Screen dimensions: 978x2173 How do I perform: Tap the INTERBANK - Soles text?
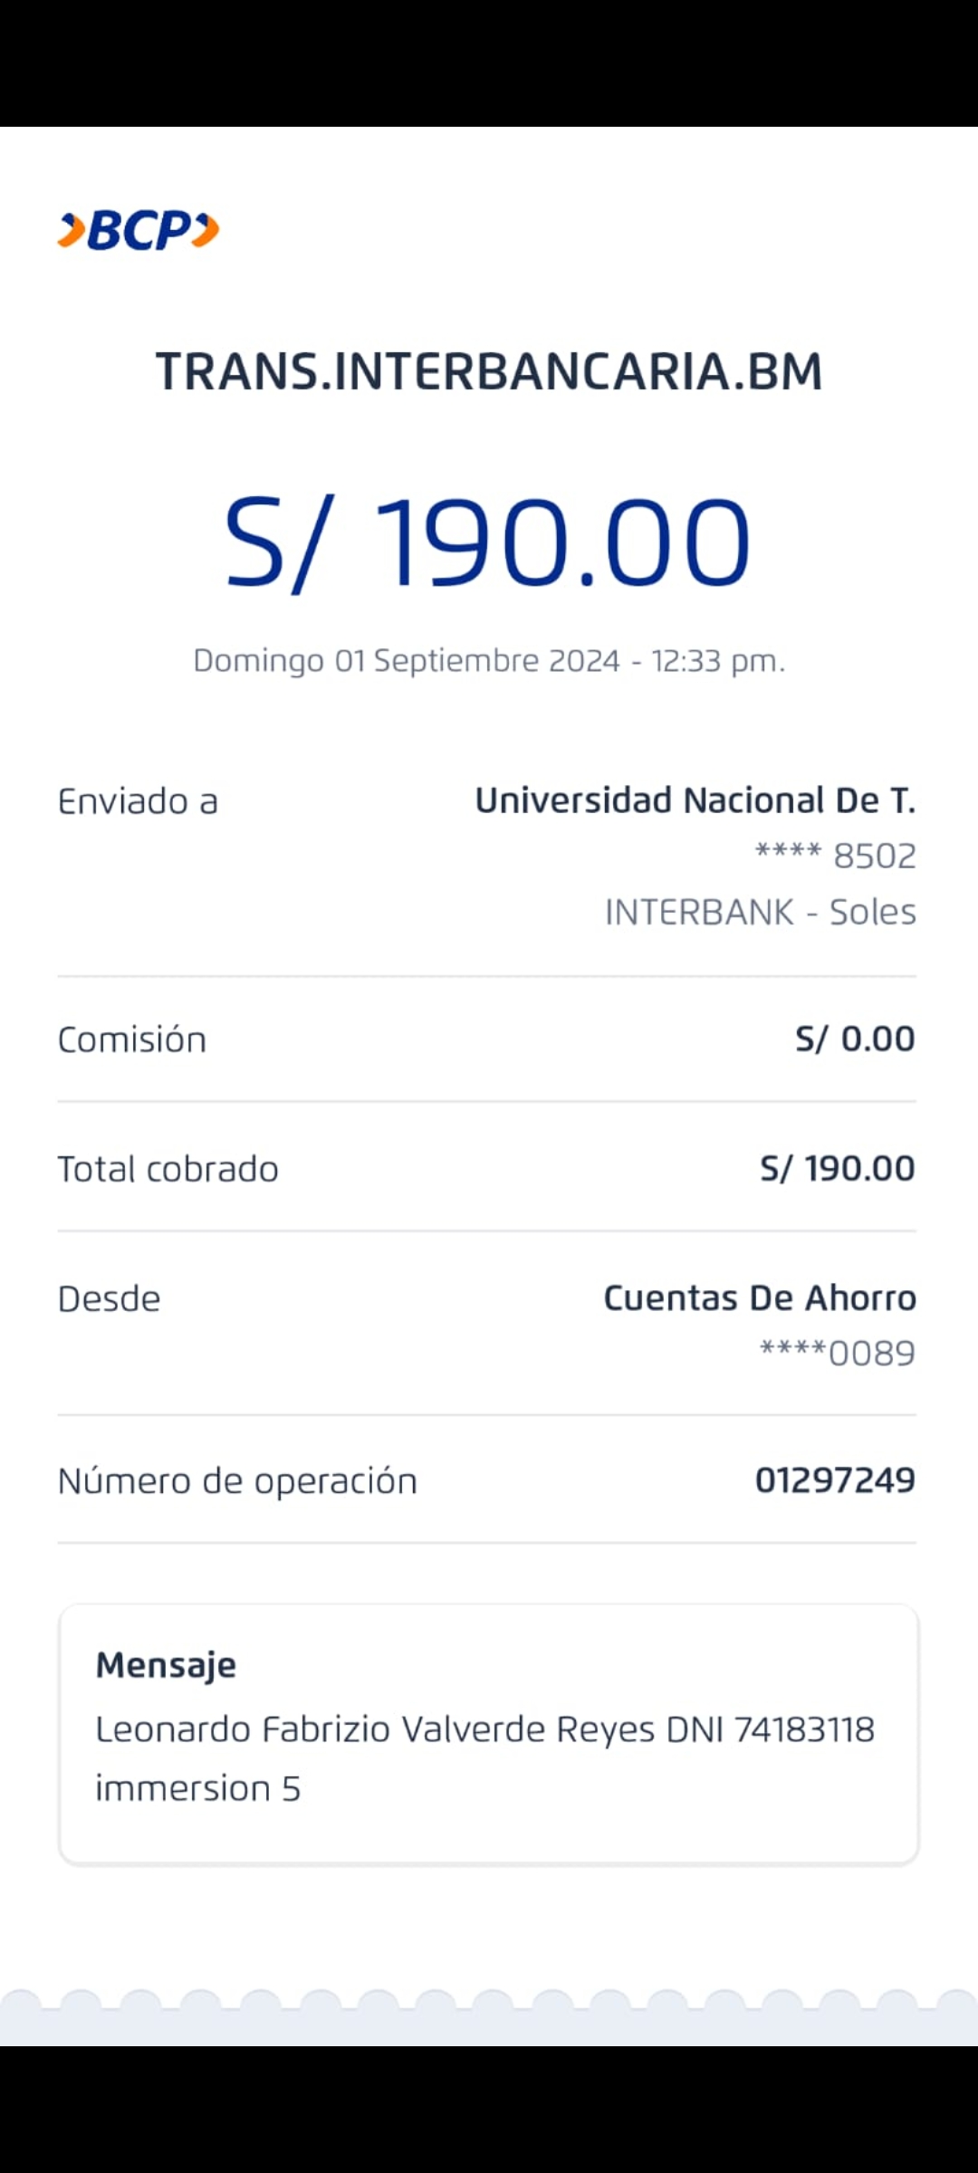pos(760,912)
